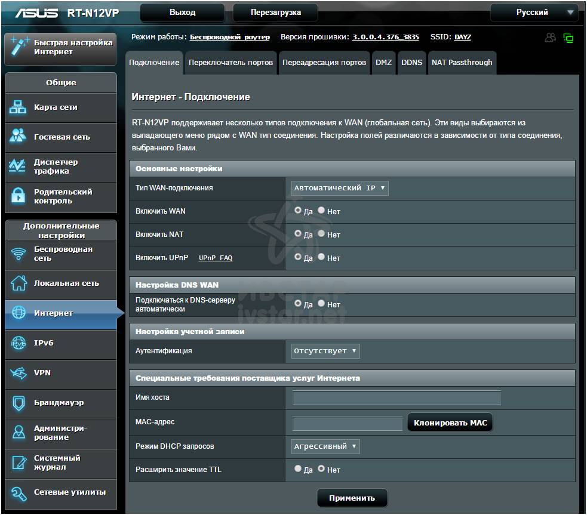Expand the Режим DHCP запросов dropdown
The image size is (587, 515).
click(325, 446)
